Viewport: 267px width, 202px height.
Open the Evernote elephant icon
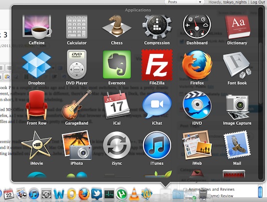click(117, 65)
